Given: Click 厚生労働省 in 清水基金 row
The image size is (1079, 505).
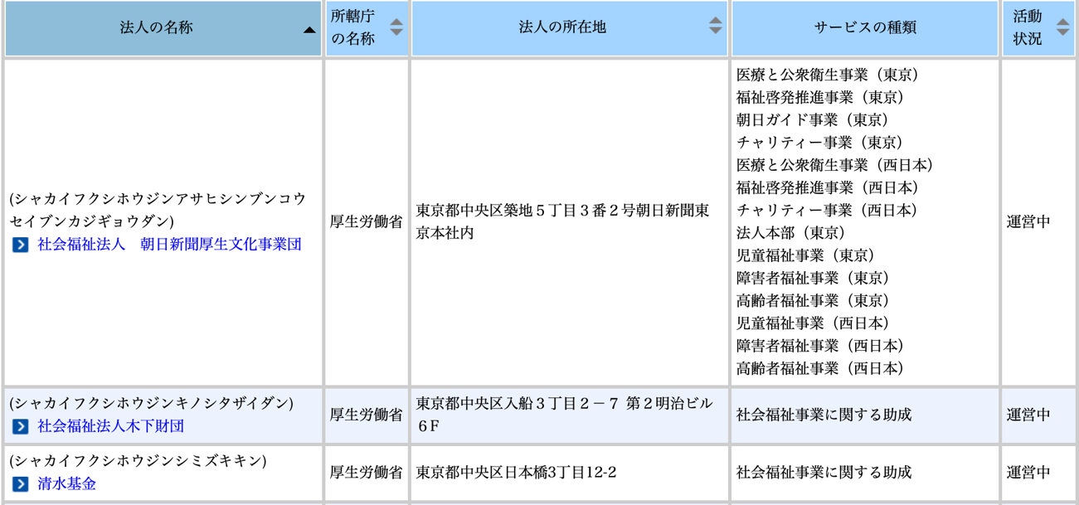Looking at the screenshot, I should click(367, 473).
